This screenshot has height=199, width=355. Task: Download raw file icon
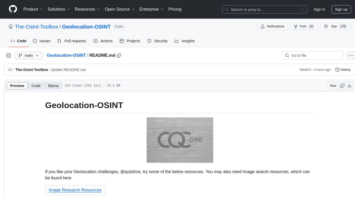coord(350,86)
